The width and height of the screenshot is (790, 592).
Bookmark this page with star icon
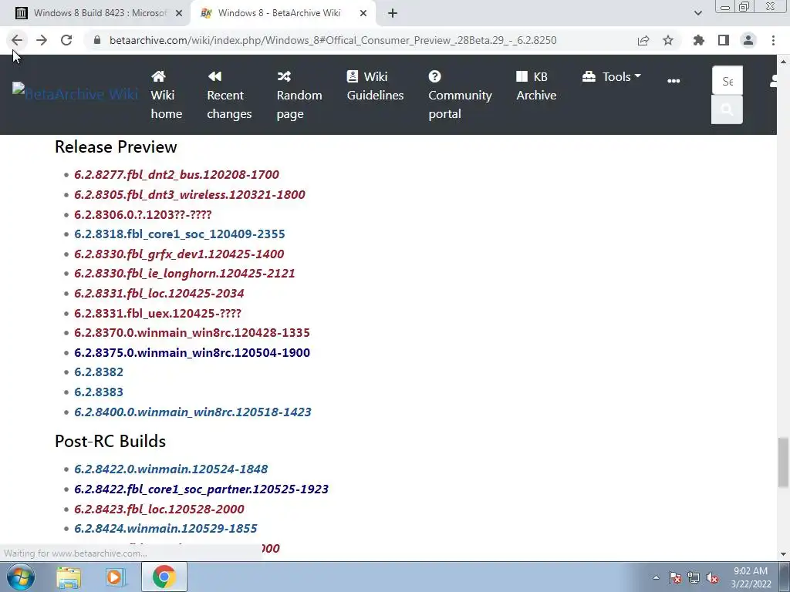pos(668,40)
